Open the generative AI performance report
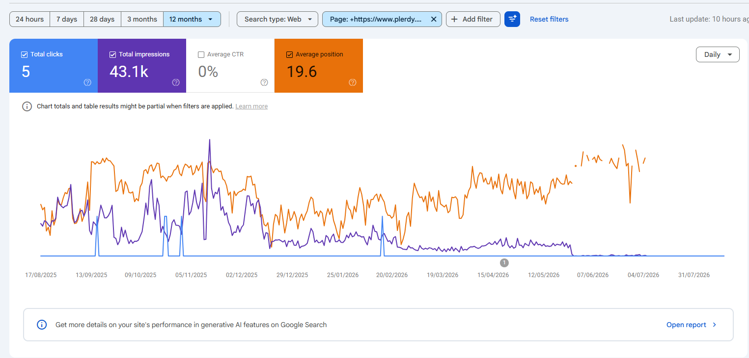Screen dimensions: 749x358 [x=692, y=325]
